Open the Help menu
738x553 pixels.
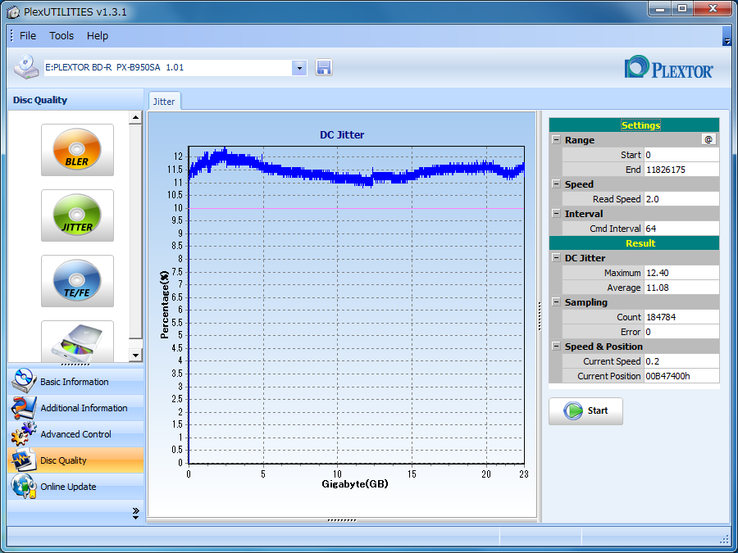coord(98,36)
